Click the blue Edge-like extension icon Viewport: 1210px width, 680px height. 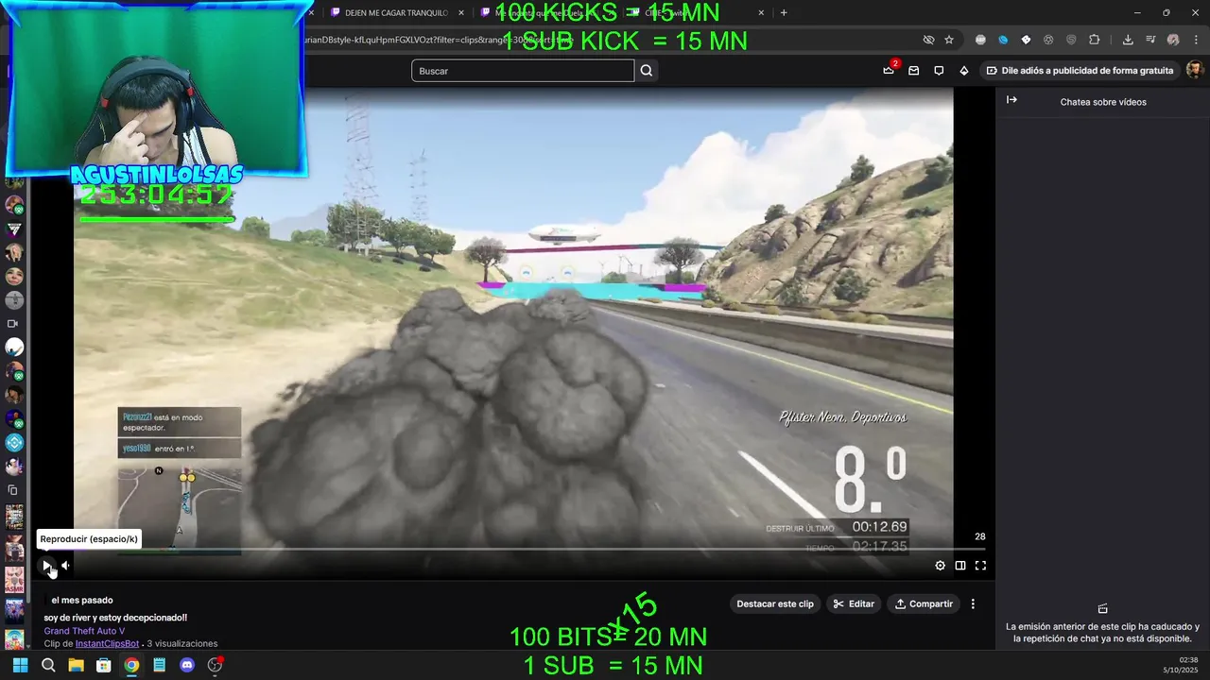pyautogui.click(x=1003, y=40)
